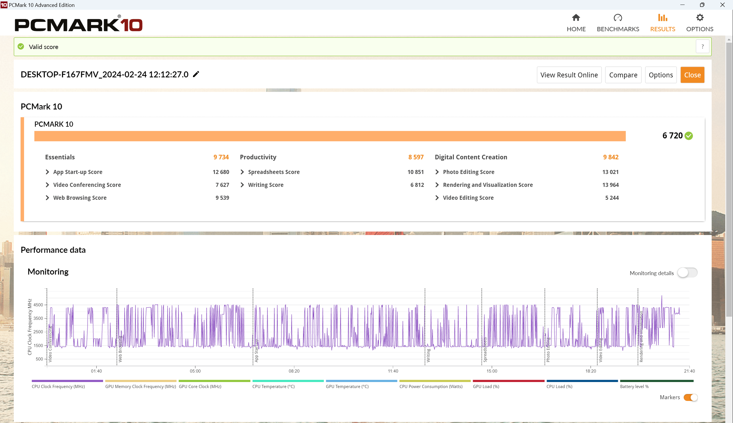The height and width of the screenshot is (423, 733).
Task: Enable the Monitoring details toggle
Action: click(687, 273)
